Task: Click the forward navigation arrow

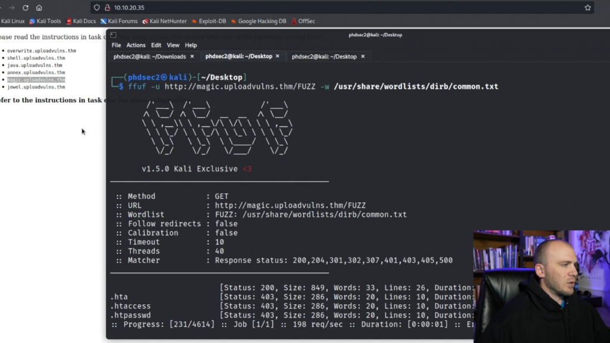Action: point(12,8)
